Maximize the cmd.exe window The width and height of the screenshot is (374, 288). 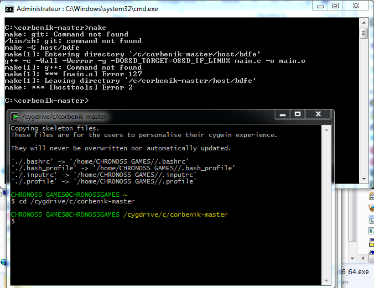tap(335, 6)
